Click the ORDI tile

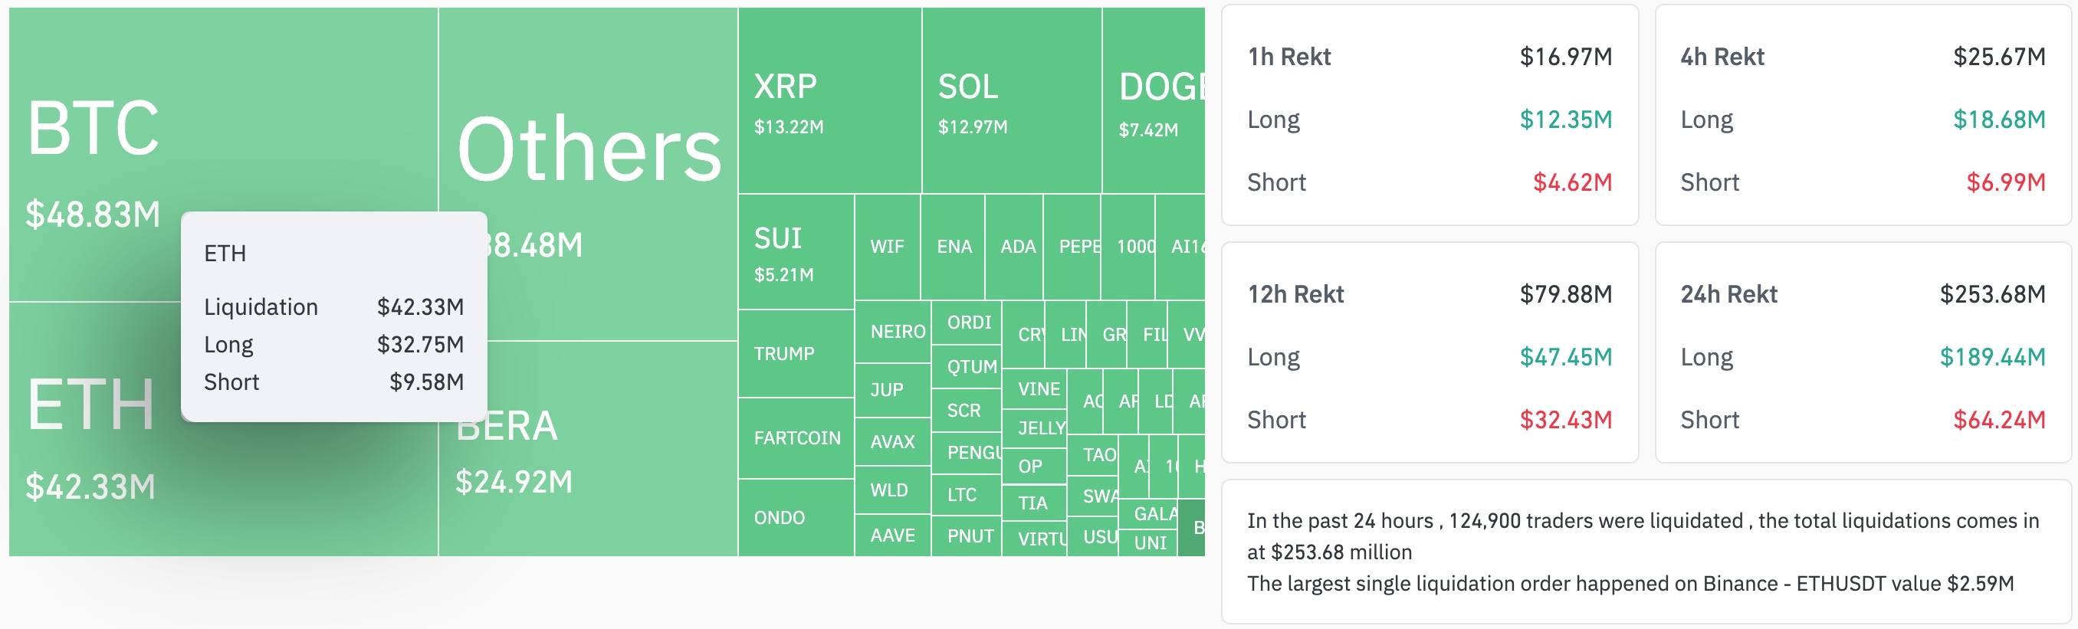(x=967, y=323)
